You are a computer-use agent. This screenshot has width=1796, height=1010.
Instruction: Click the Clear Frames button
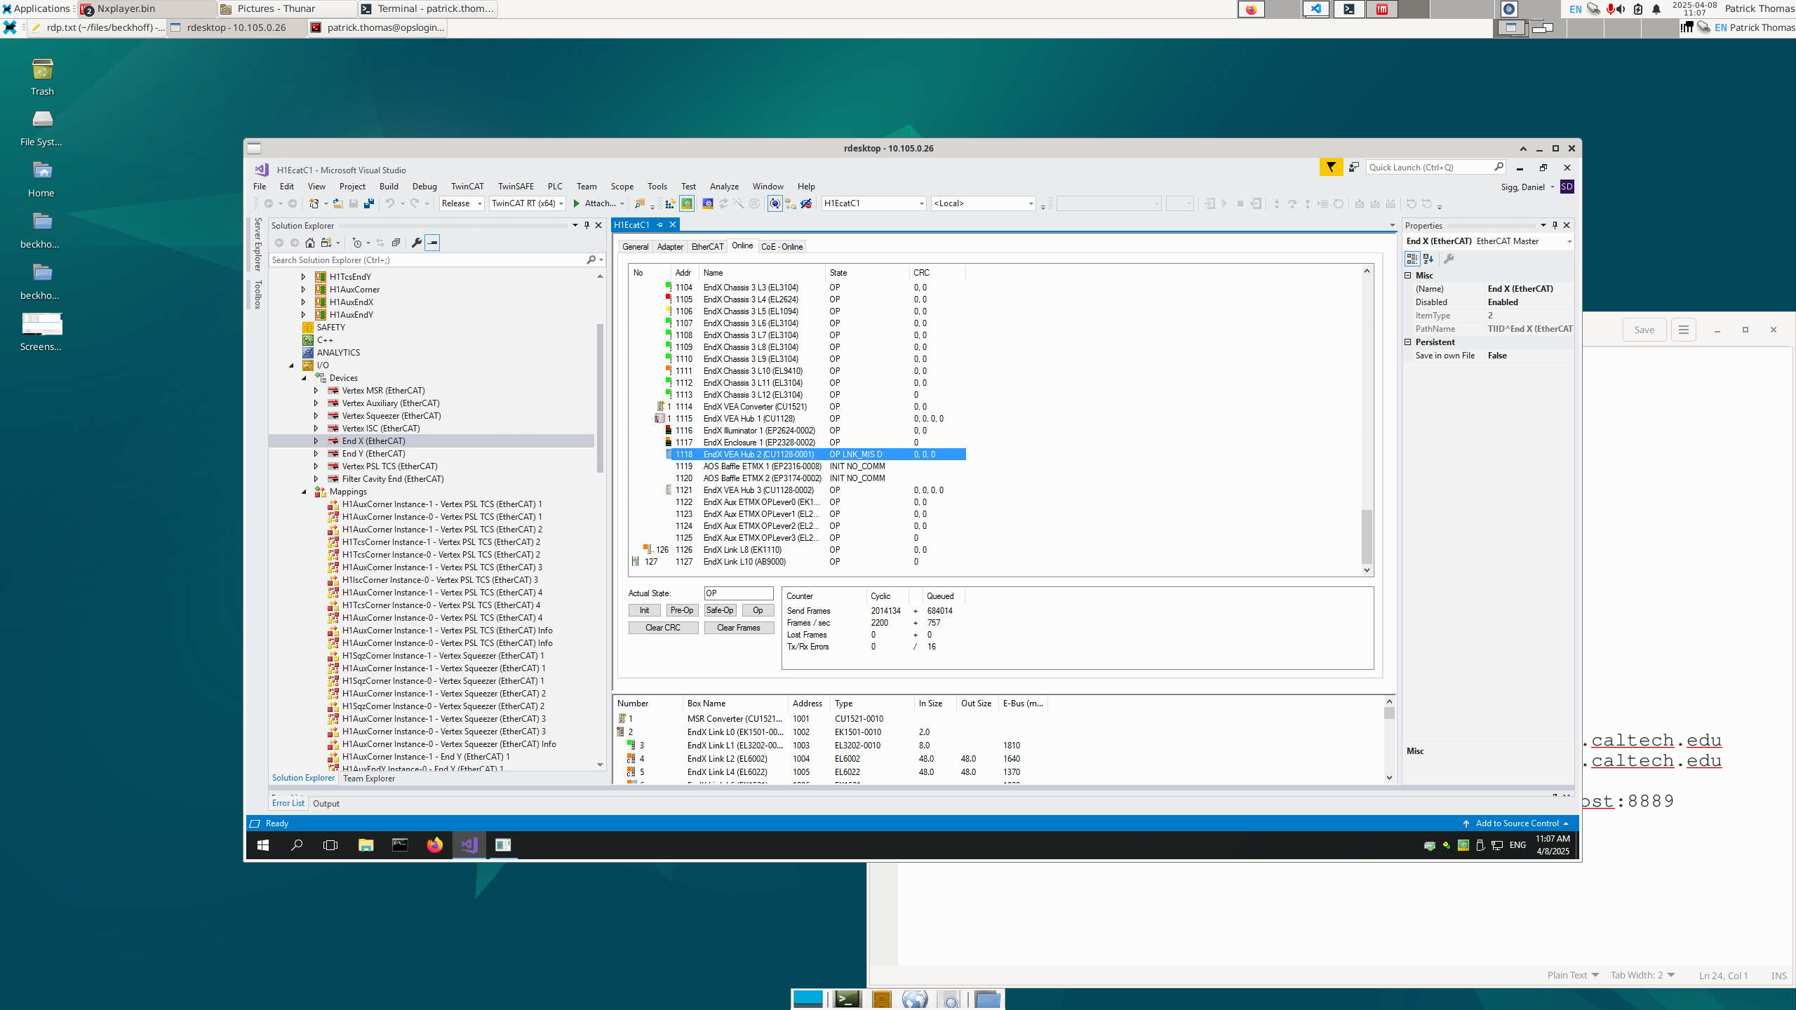click(739, 628)
